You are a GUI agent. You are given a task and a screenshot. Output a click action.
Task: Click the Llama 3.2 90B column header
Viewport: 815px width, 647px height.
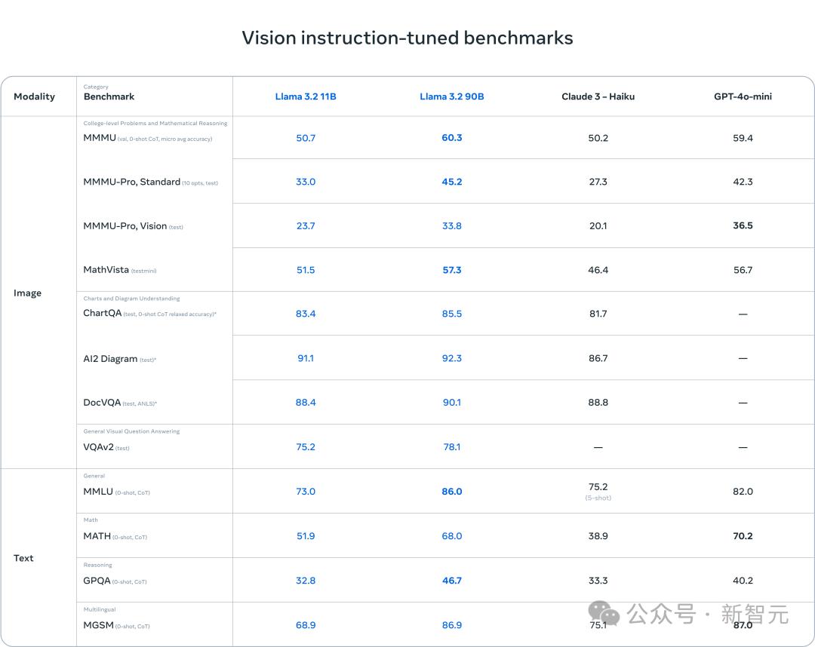tap(452, 97)
